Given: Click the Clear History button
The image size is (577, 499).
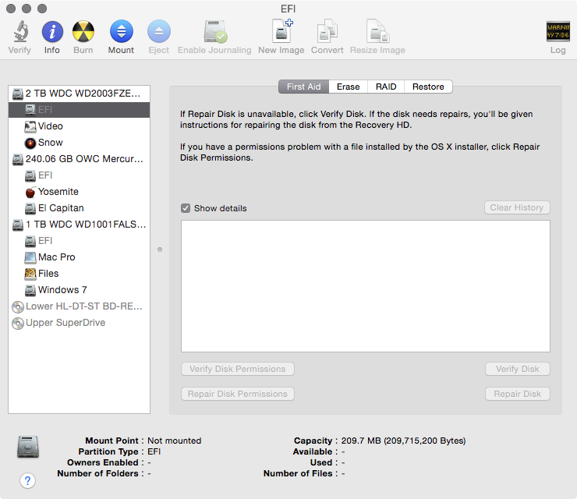Looking at the screenshot, I should coord(517,207).
